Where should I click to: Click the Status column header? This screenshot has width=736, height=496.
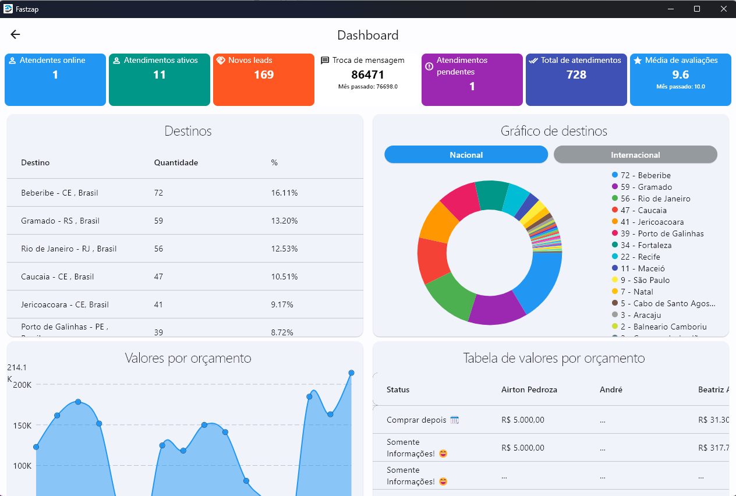pyautogui.click(x=398, y=390)
